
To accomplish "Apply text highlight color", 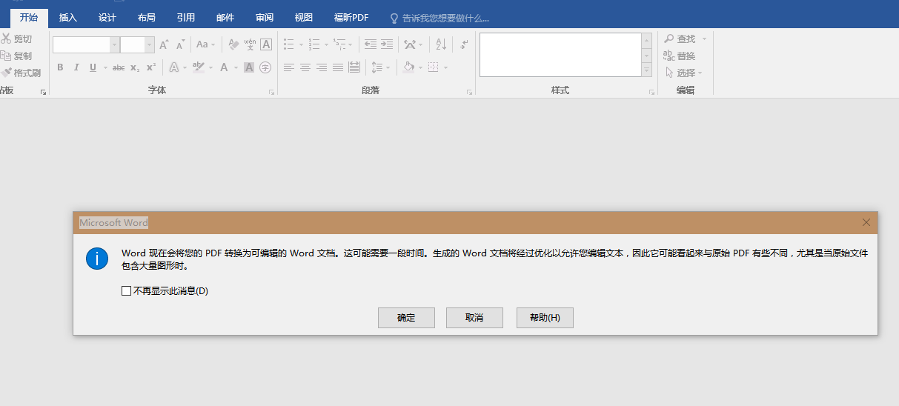I will tap(198, 67).
